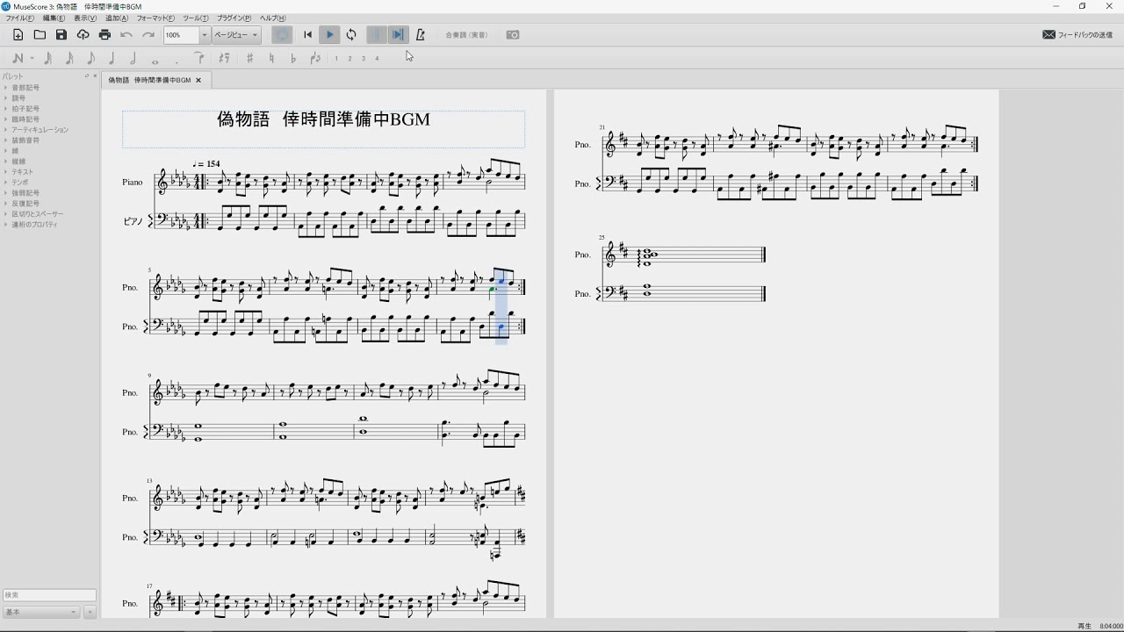Rewind playback to the start
1124x632 pixels.
(x=307, y=35)
